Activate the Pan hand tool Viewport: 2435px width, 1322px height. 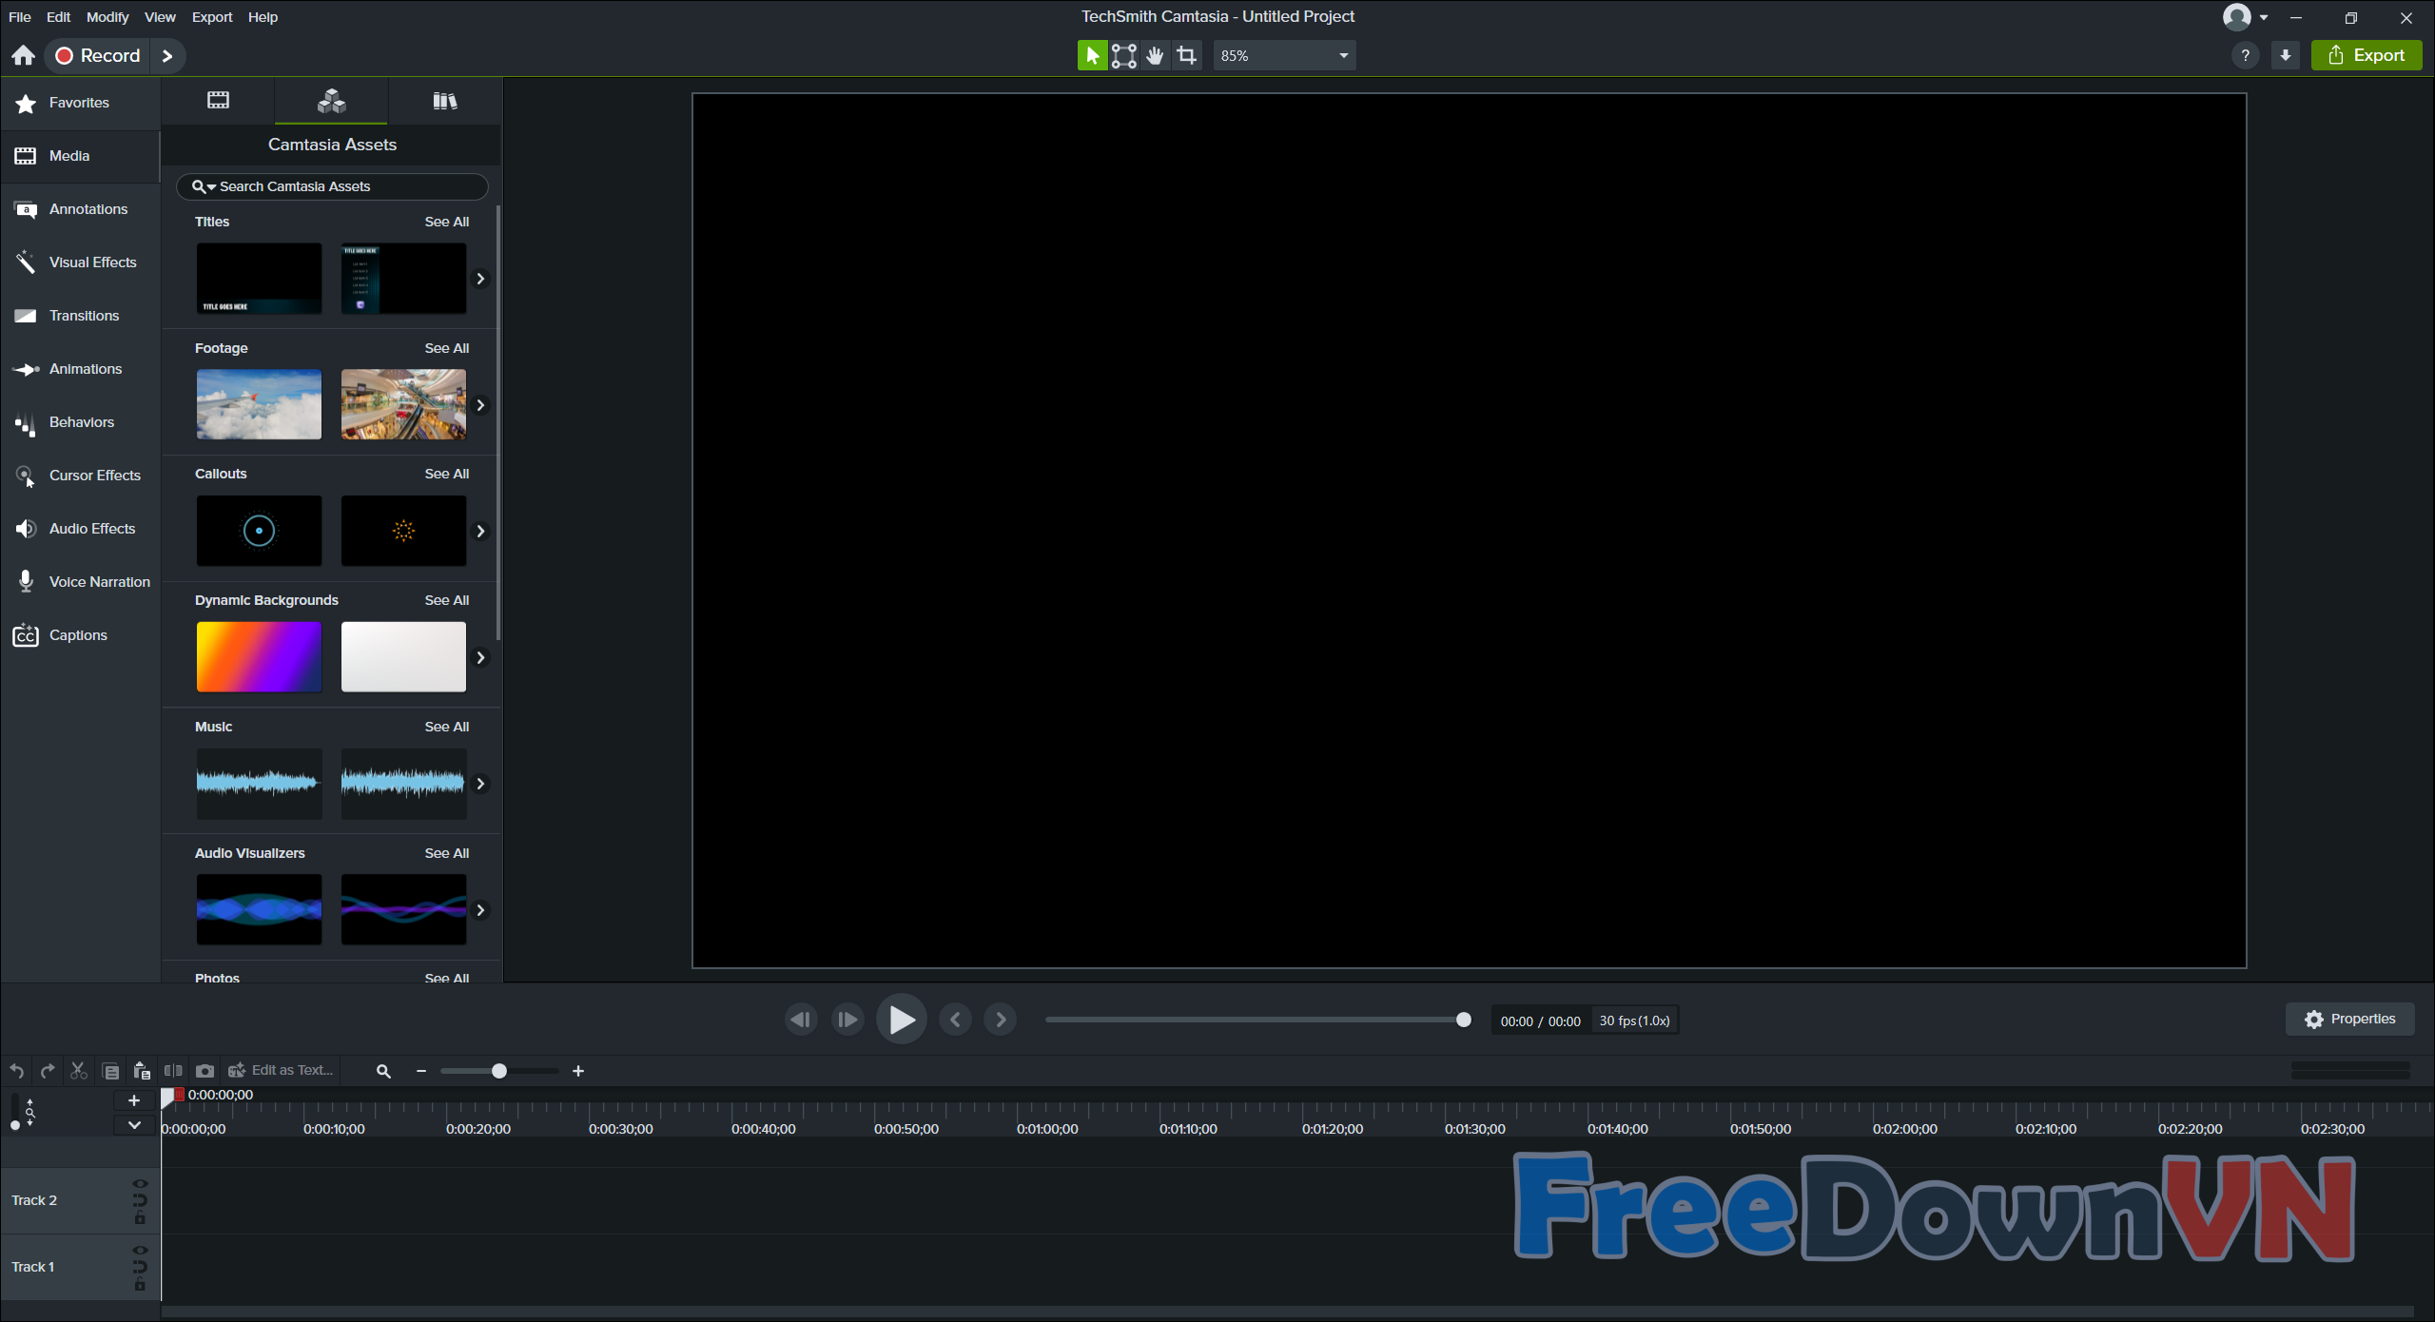click(1155, 55)
